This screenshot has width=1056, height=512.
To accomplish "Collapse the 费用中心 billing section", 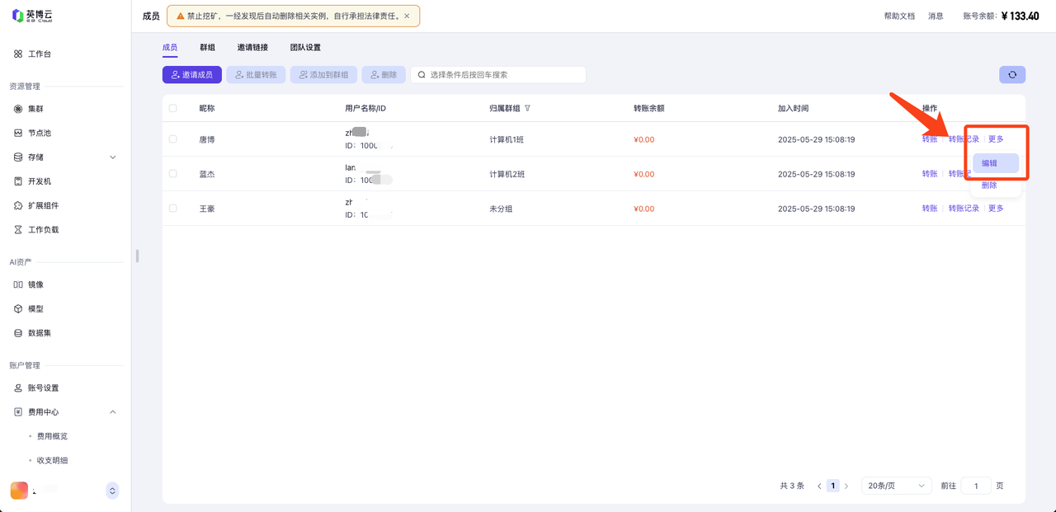I will (113, 412).
